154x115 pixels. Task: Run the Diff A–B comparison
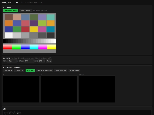[30, 70]
